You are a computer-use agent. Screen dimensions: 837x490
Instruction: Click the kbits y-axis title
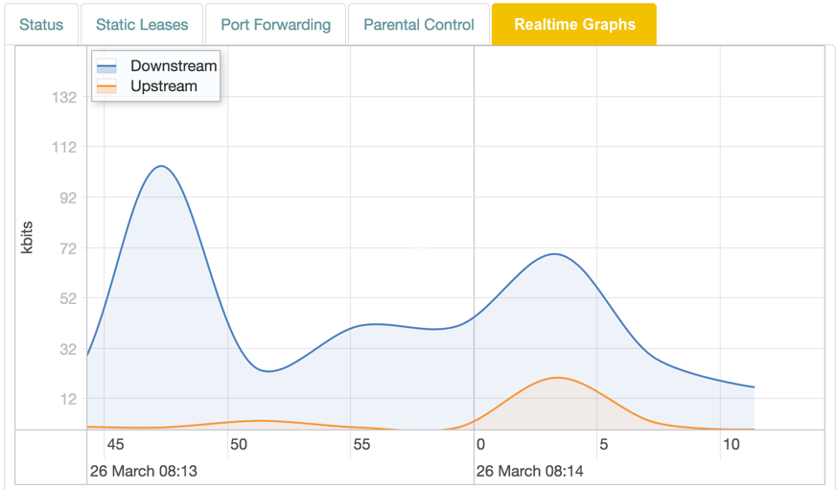(x=28, y=237)
